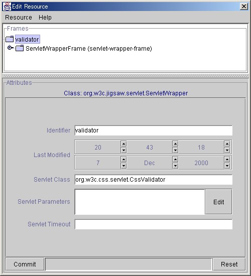
Task: Increase the seconds value 18
Action: coord(227,144)
